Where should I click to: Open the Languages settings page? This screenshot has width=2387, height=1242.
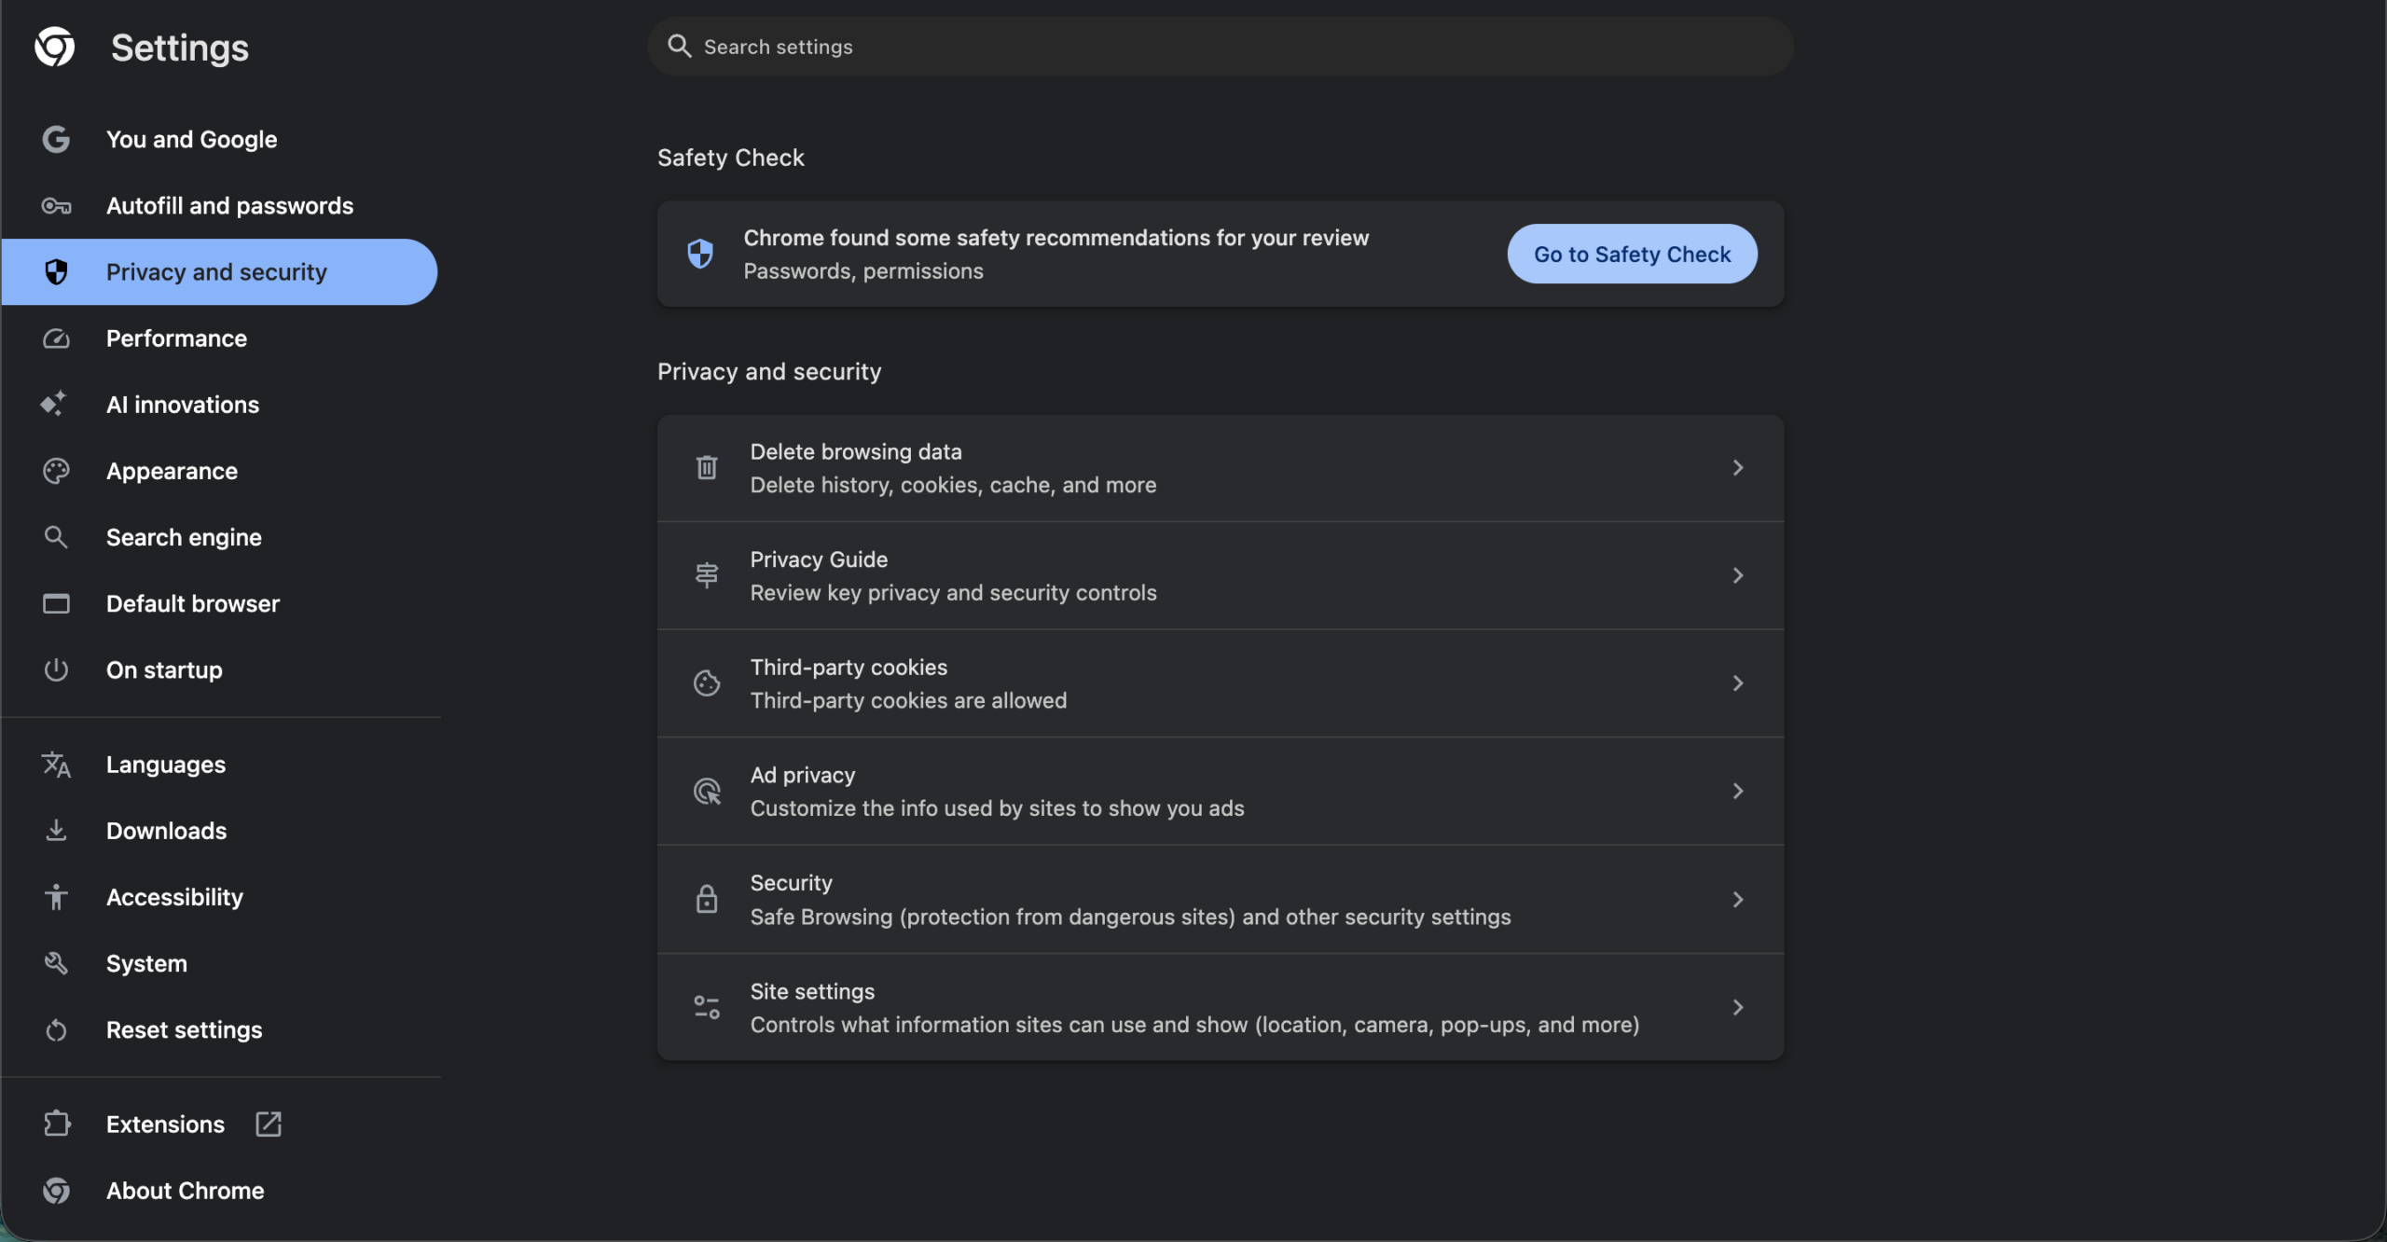click(x=220, y=765)
